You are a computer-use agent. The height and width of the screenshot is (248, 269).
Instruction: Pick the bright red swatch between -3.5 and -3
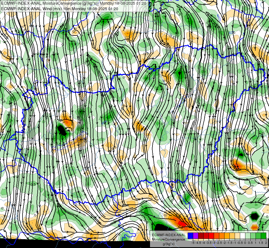211,236
